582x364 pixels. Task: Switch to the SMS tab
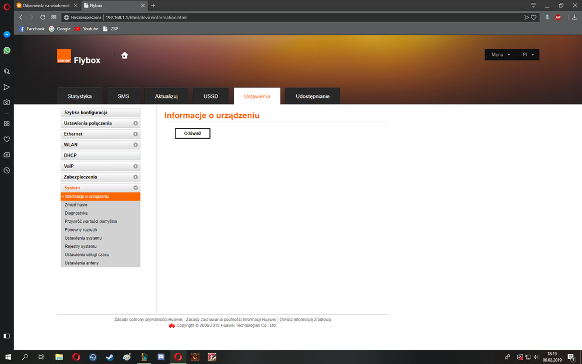tap(123, 96)
